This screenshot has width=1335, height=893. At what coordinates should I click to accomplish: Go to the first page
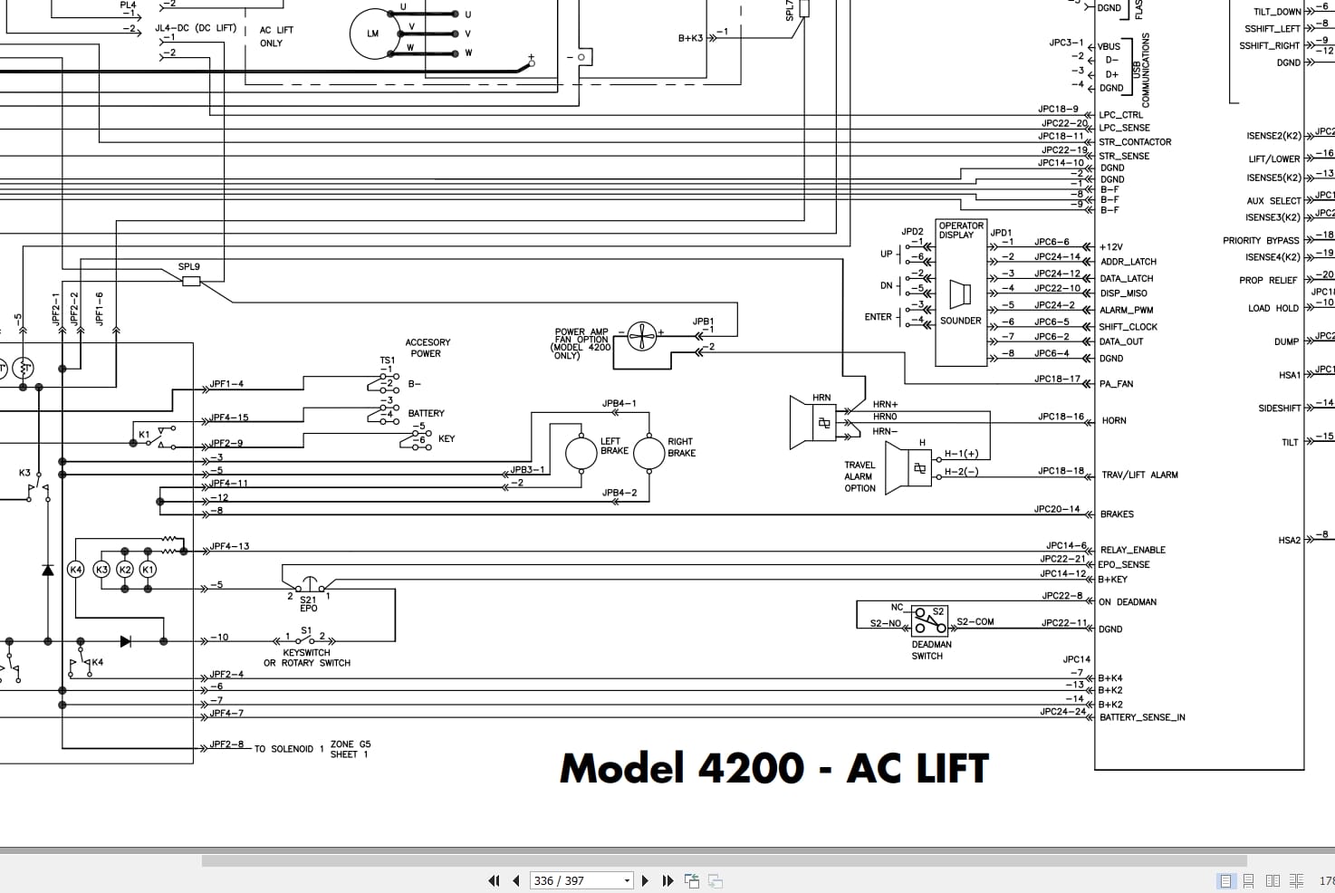click(494, 880)
